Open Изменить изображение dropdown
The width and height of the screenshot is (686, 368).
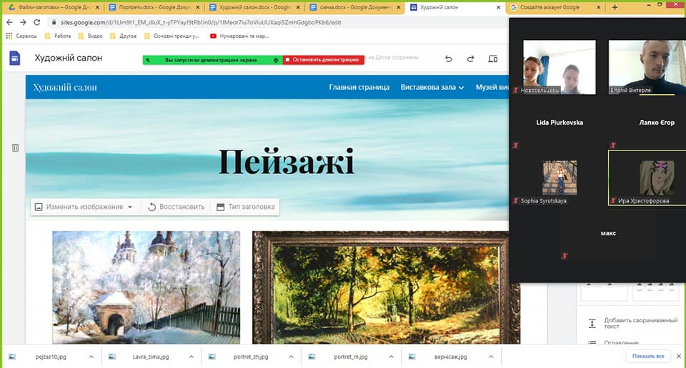[x=84, y=207]
